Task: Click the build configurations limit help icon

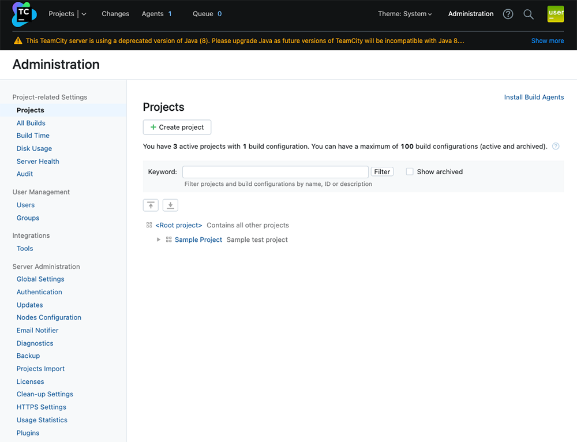Action: (x=556, y=147)
